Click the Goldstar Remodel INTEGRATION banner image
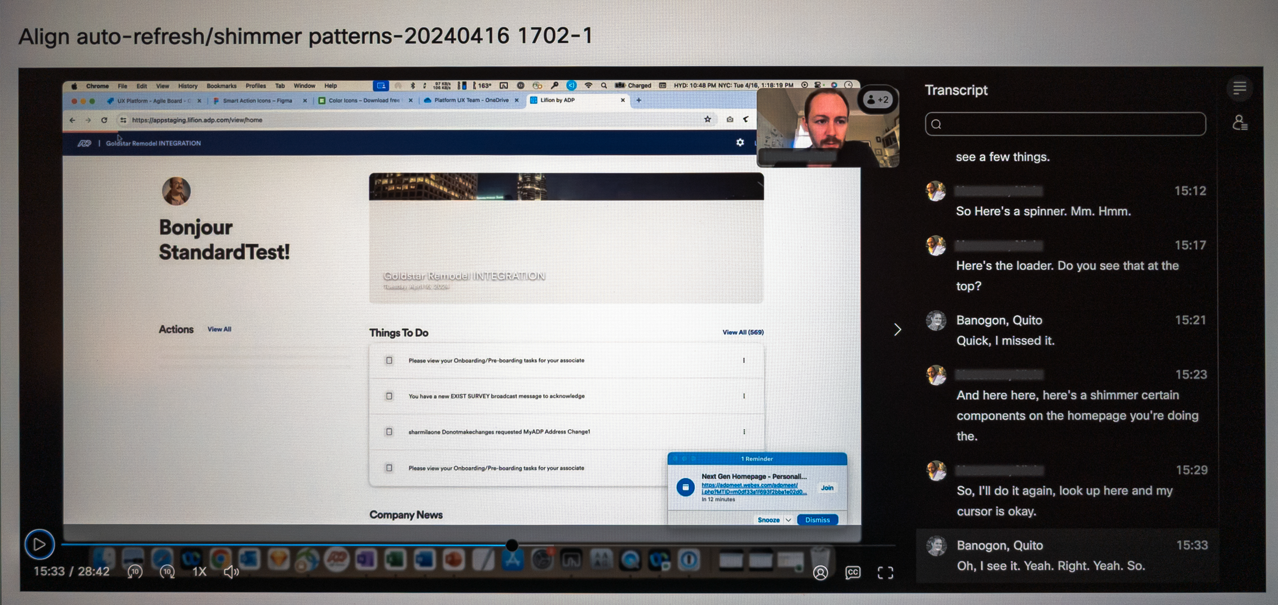The width and height of the screenshot is (1278, 605). tap(566, 238)
